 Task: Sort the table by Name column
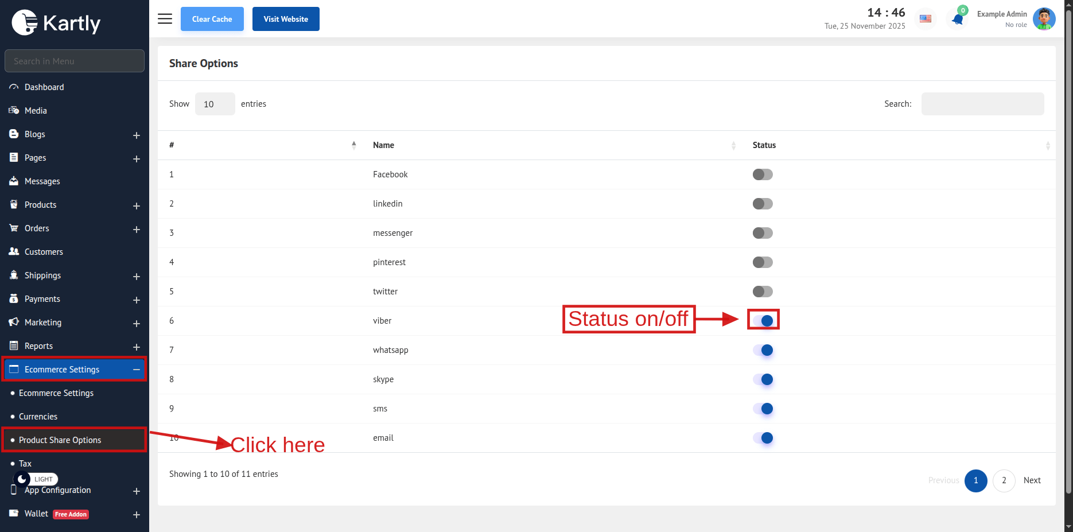(383, 145)
